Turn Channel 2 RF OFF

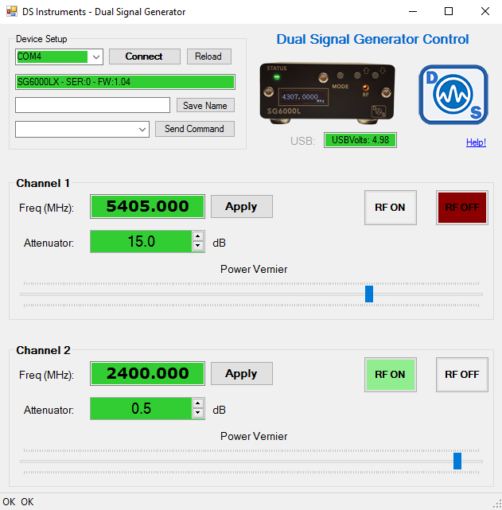pos(461,375)
